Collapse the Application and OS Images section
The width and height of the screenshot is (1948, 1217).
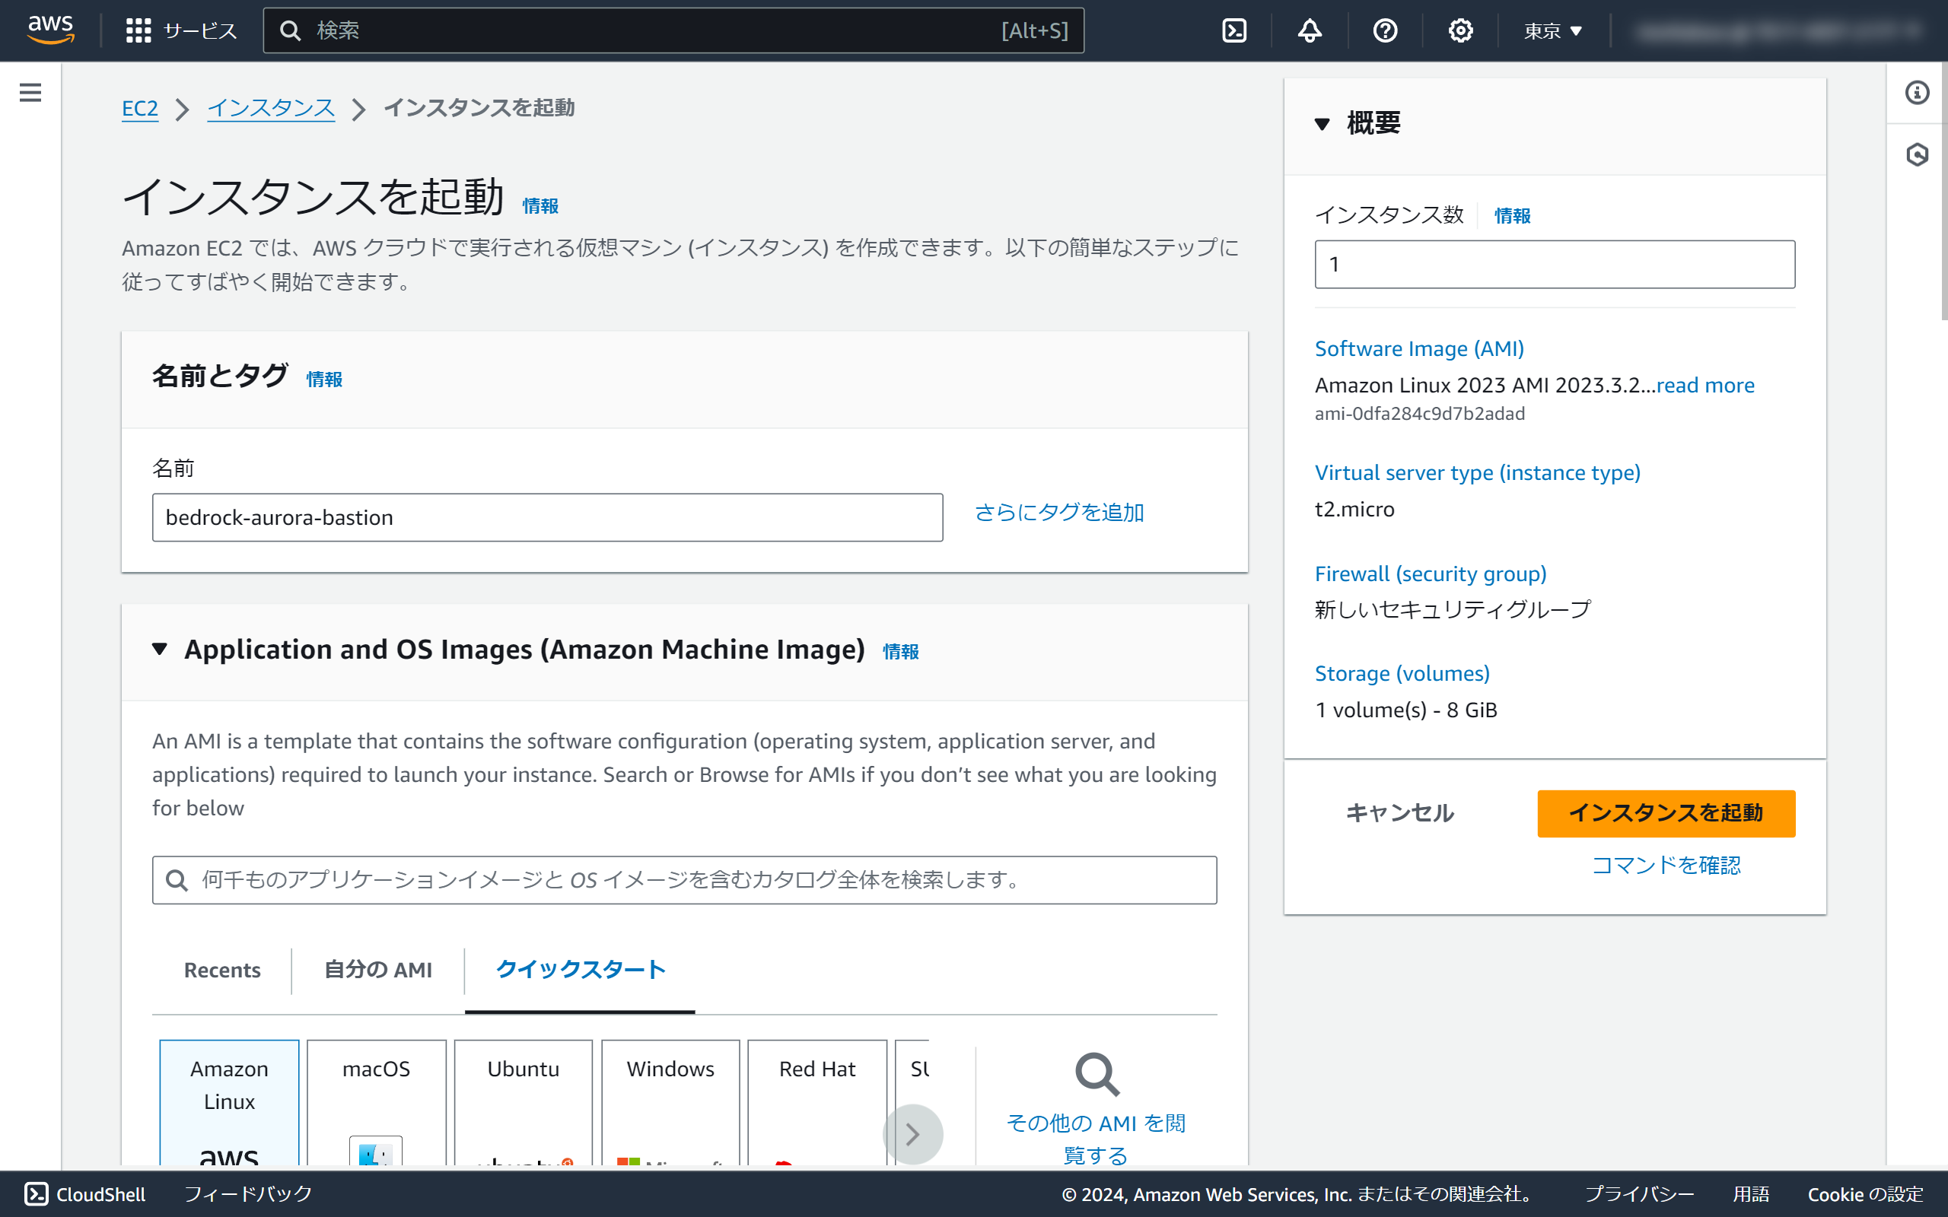click(x=159, y=650)
